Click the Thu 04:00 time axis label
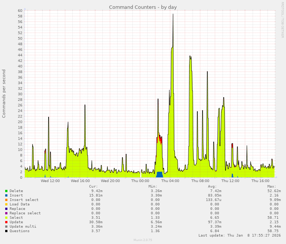 pyautogui.click(x=170, y=181)
